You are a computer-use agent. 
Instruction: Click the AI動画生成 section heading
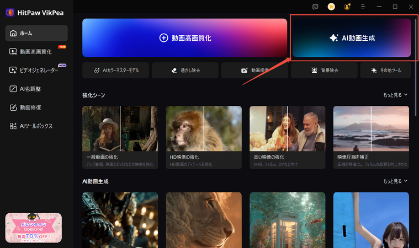pyautogui.click(x=96, y=181)
